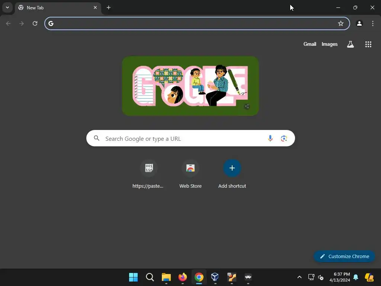This screenshot has height=286, width=381.
Task: Minimize the Chrome window
Action: [338, 7]
